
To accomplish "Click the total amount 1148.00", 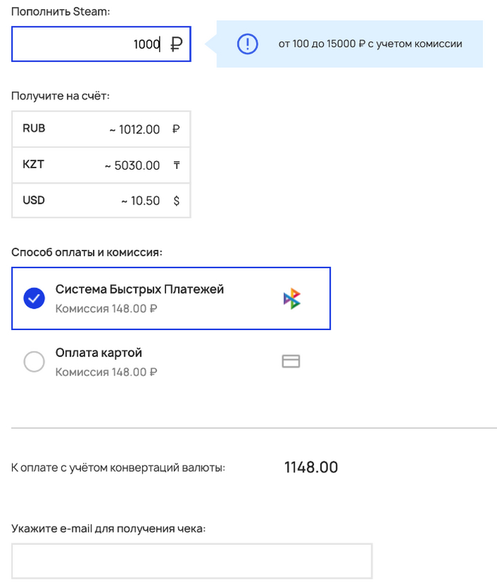I will tap(311, 467).
